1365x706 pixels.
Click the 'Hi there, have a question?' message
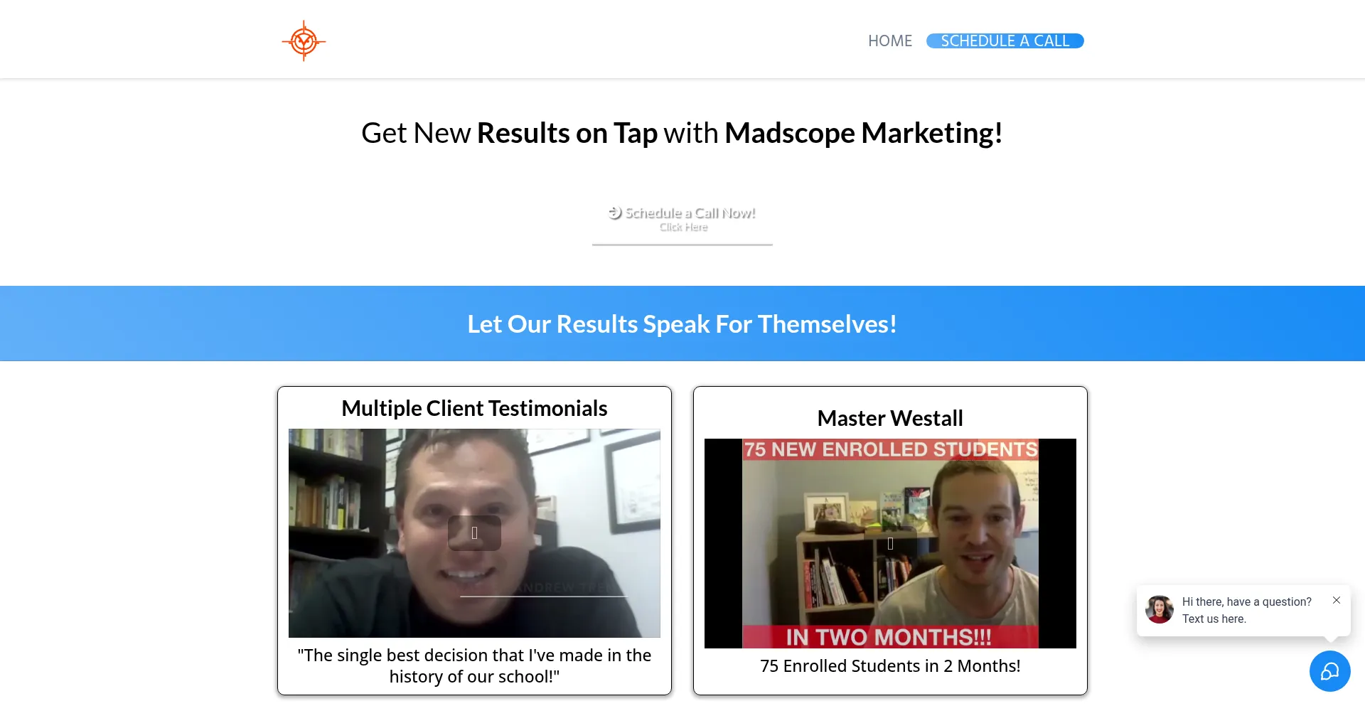pos(1246,601)
